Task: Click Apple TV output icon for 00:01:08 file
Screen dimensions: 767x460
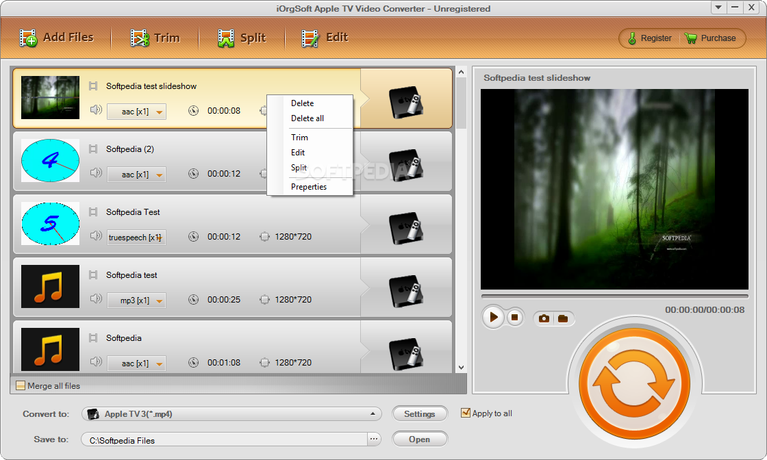Action: pyautogui.click(x=405, y=354)
